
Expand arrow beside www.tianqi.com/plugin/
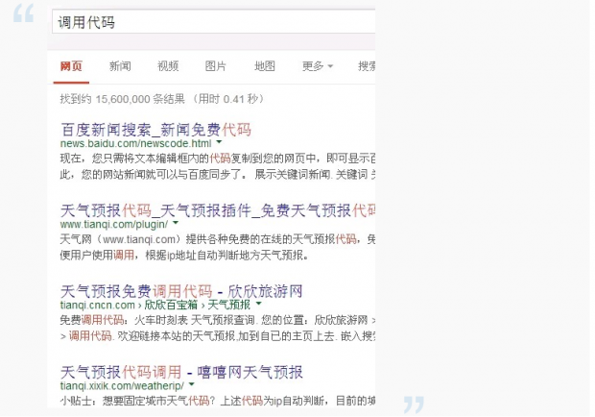point(176,224)
